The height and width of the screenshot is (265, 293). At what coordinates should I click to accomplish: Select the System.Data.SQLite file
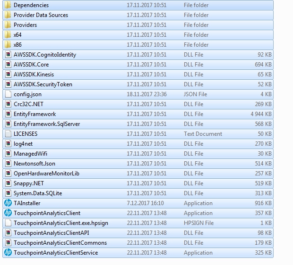point(38,193)
